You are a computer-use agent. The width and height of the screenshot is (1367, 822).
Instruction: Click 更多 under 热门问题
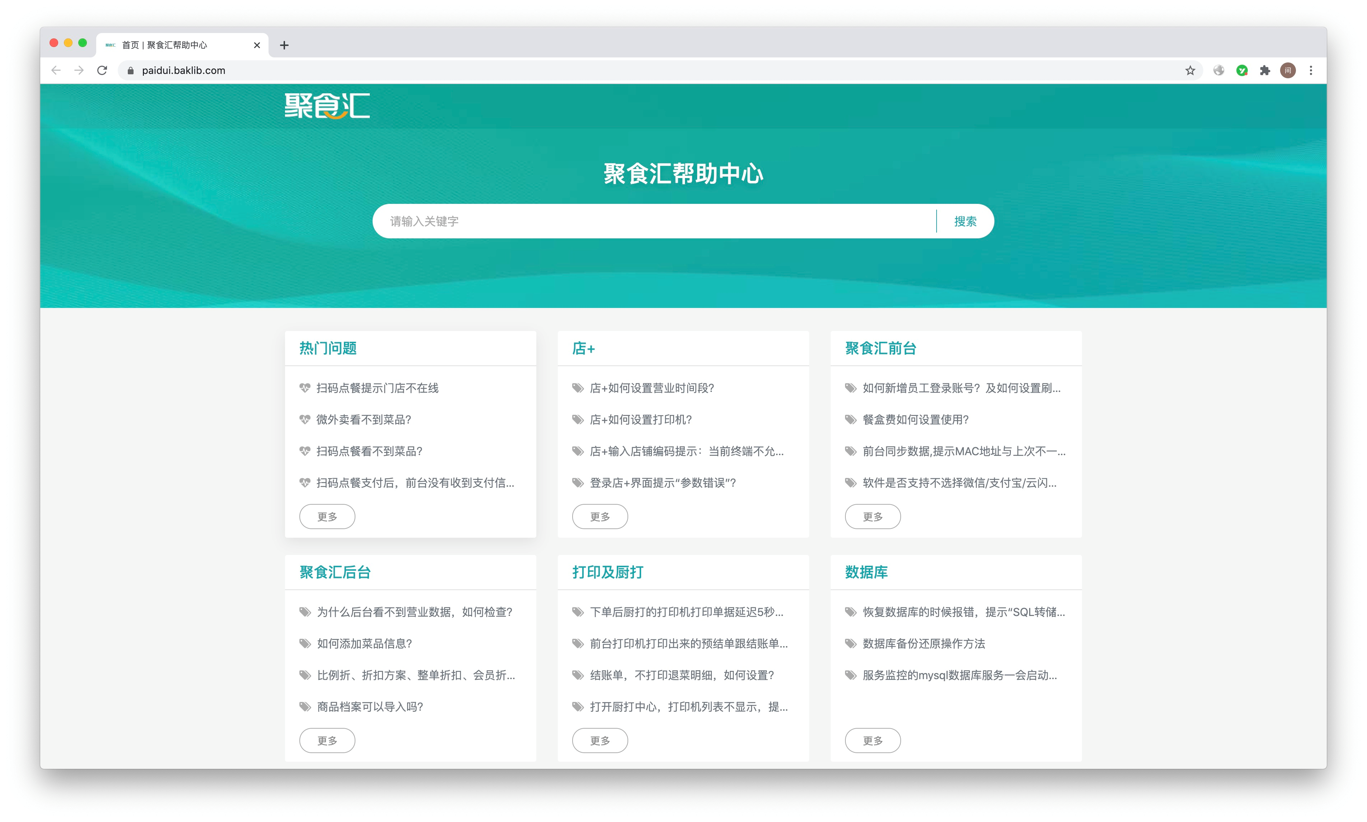327,517
